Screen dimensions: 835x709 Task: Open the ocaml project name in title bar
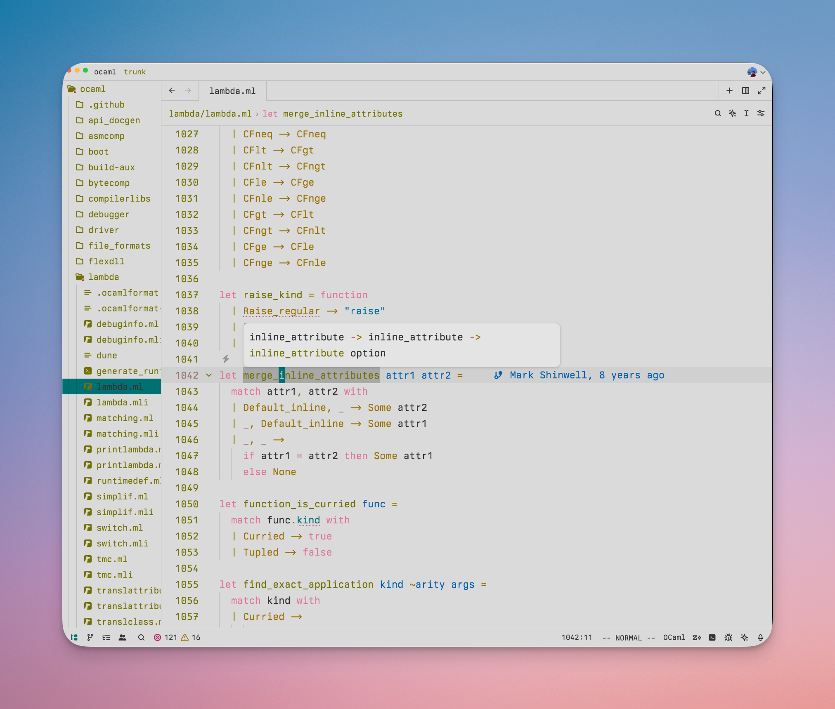click(105, 72)
